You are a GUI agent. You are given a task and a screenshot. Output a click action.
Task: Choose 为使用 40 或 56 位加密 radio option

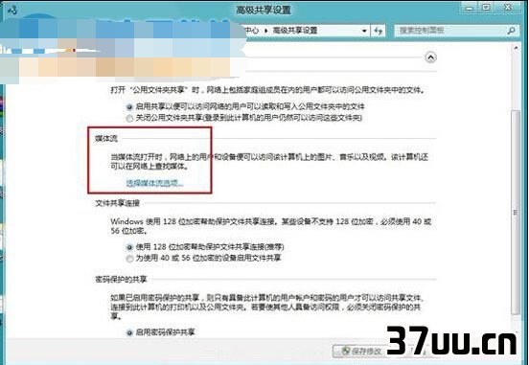click(x=129, y=259)
